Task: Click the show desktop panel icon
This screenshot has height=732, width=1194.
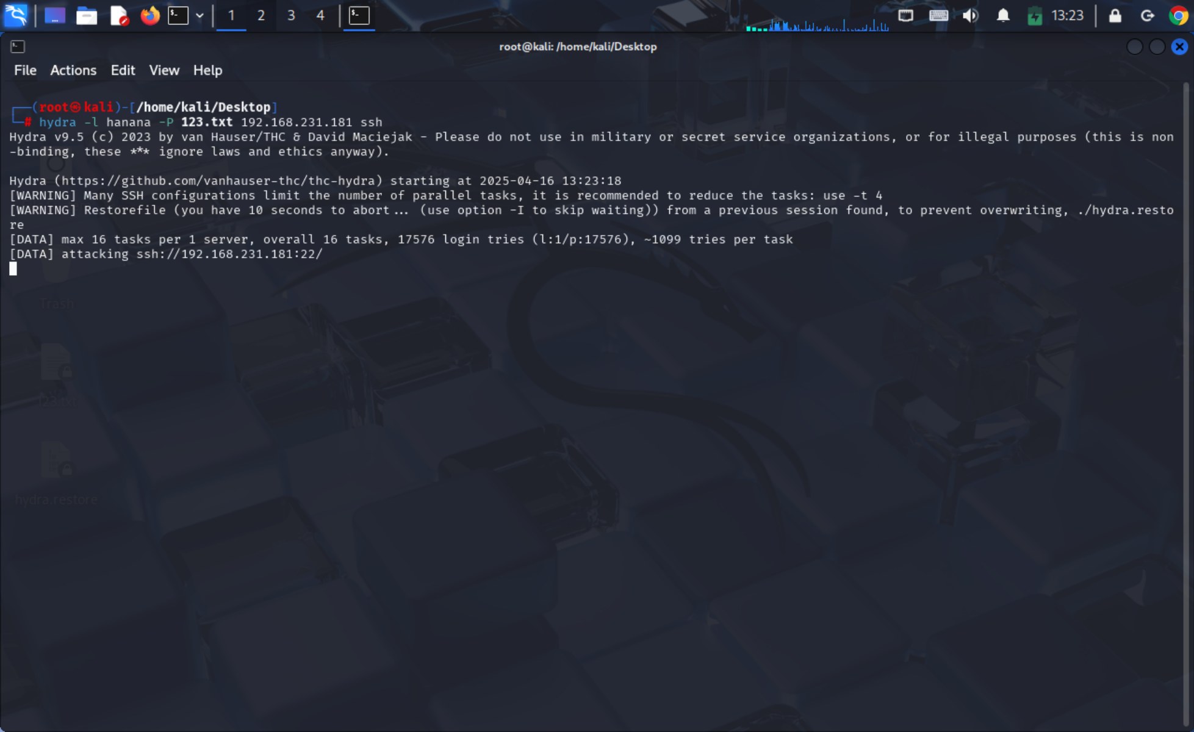Action: pos(54,15)
